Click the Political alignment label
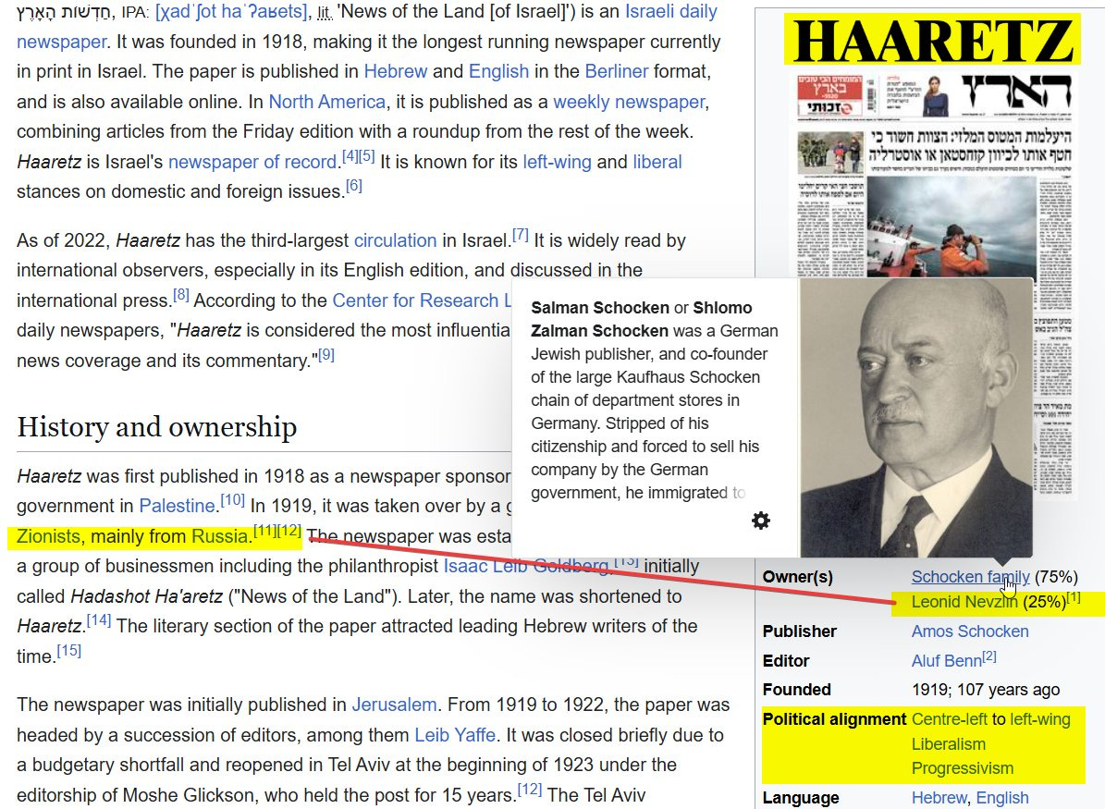The image size is (1105, 809). click(834, 719)
